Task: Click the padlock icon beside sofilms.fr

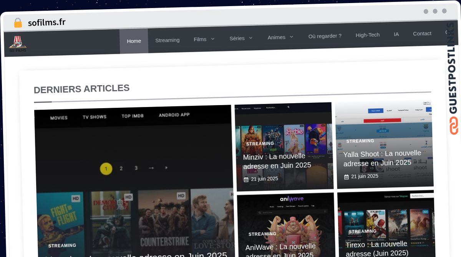Action: [18, 23]
